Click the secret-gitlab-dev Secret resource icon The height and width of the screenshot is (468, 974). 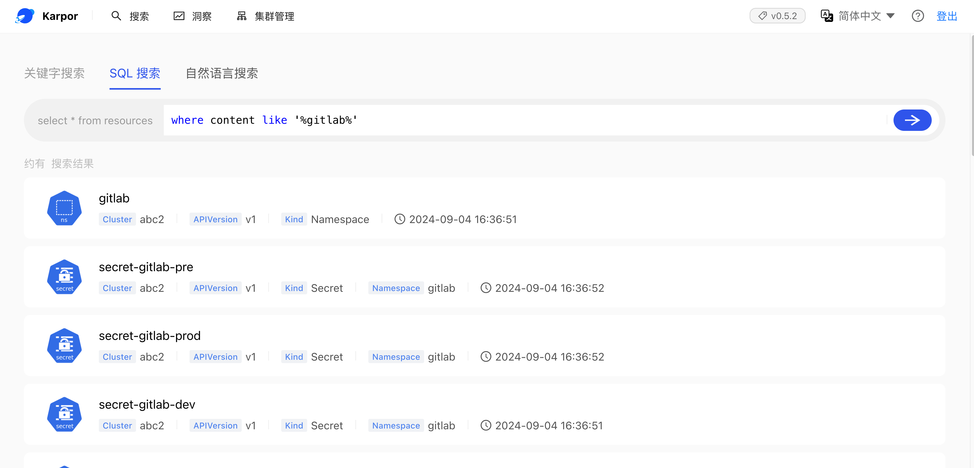tap(65, 414)
